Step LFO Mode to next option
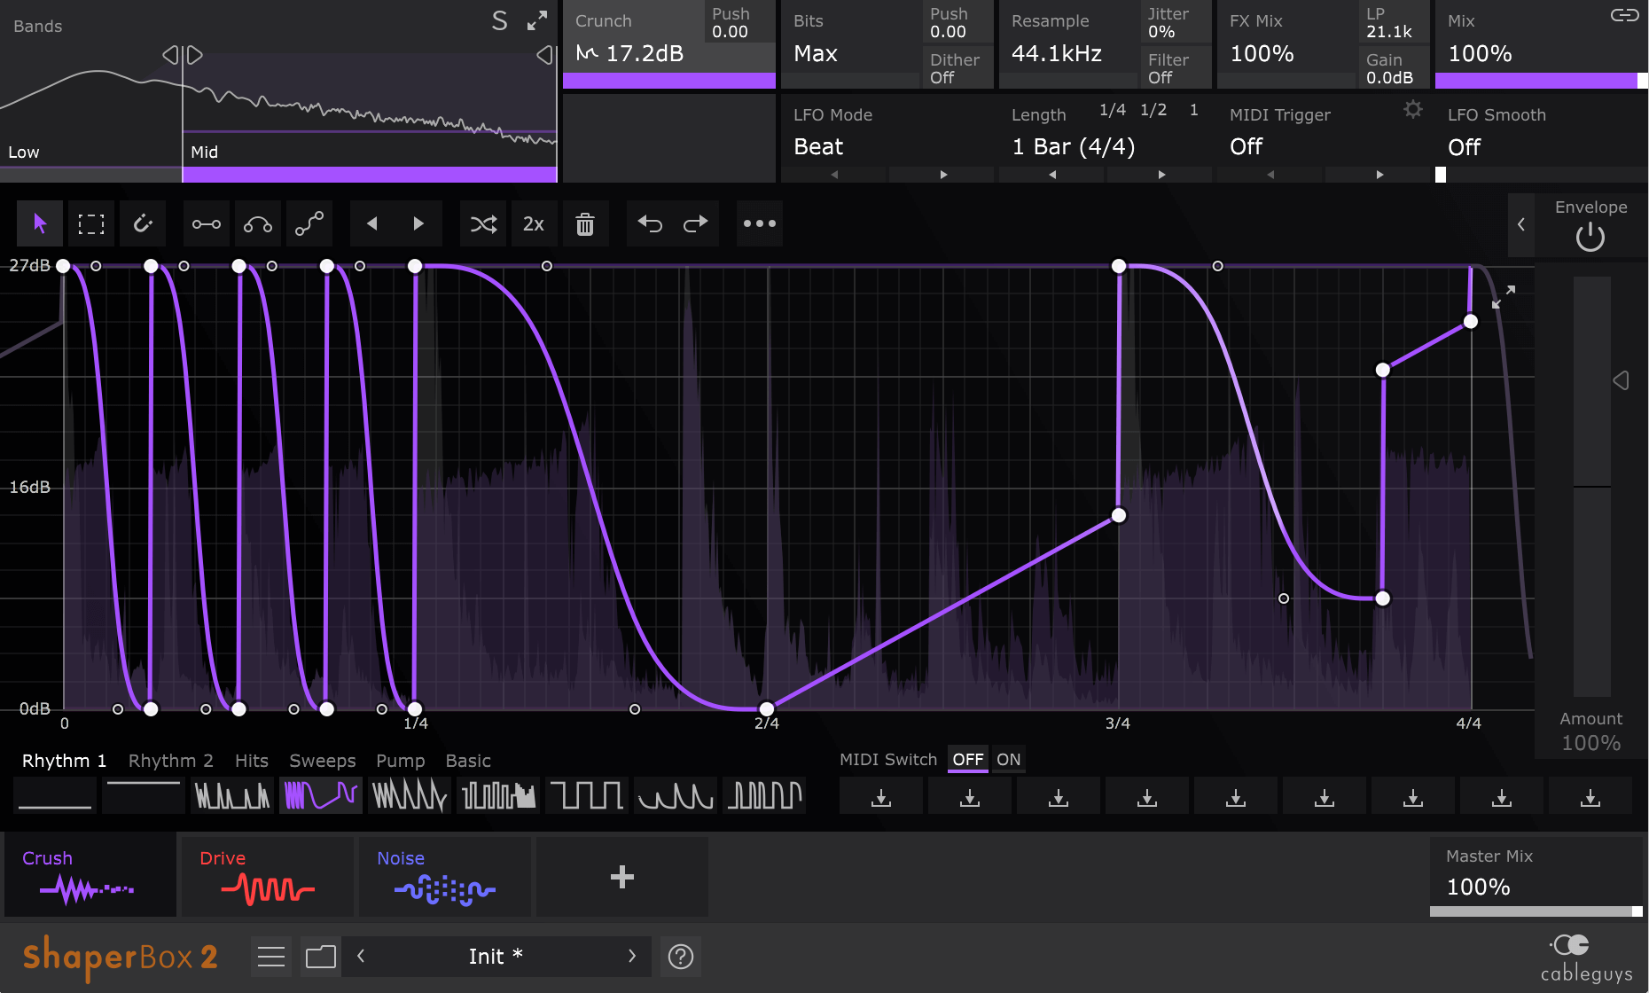 pyautogui.click(x=943, y=175)
